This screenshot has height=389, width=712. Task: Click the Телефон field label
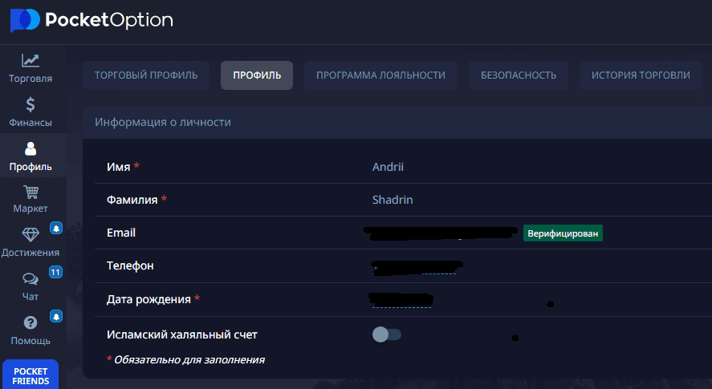pos(130,266)
